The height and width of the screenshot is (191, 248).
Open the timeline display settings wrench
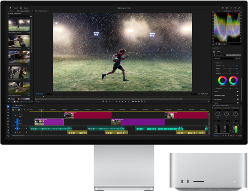click(x=25, y=109)
